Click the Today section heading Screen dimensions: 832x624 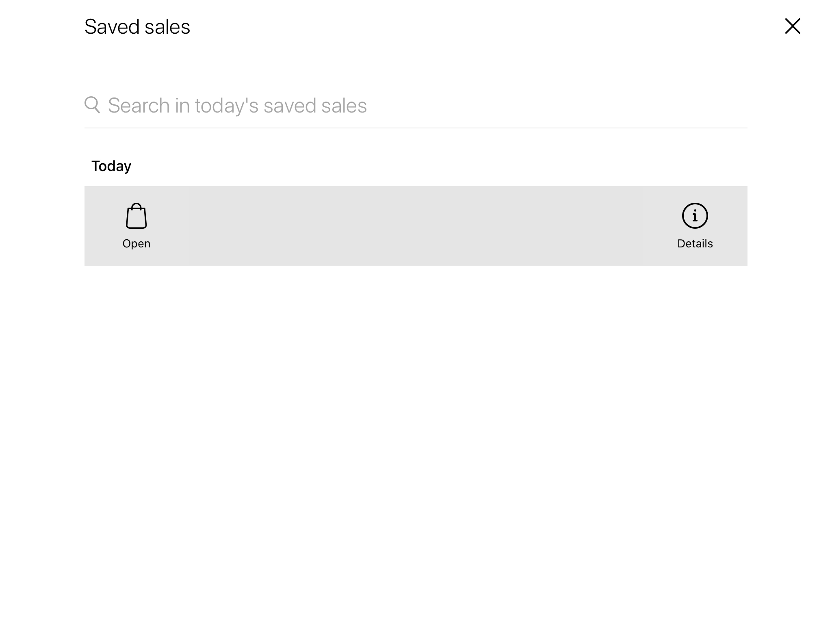tap(111, 166)
